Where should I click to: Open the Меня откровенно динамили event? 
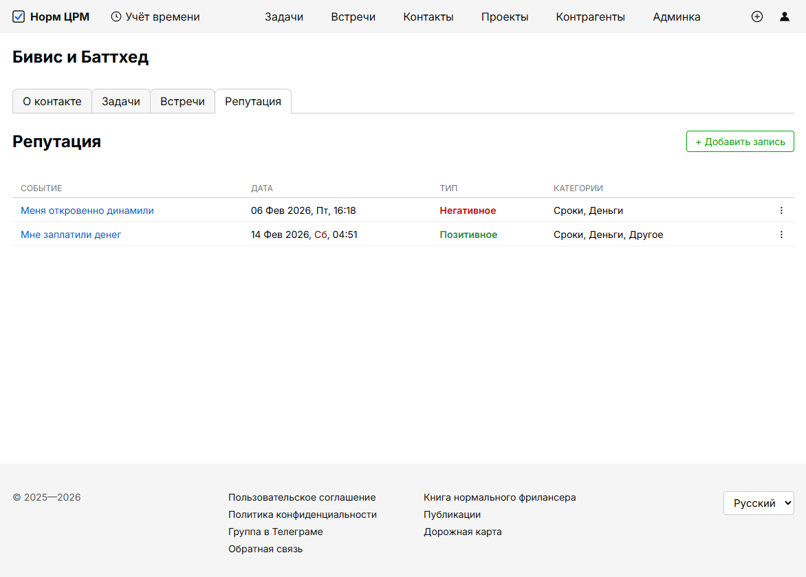[87, 210]
